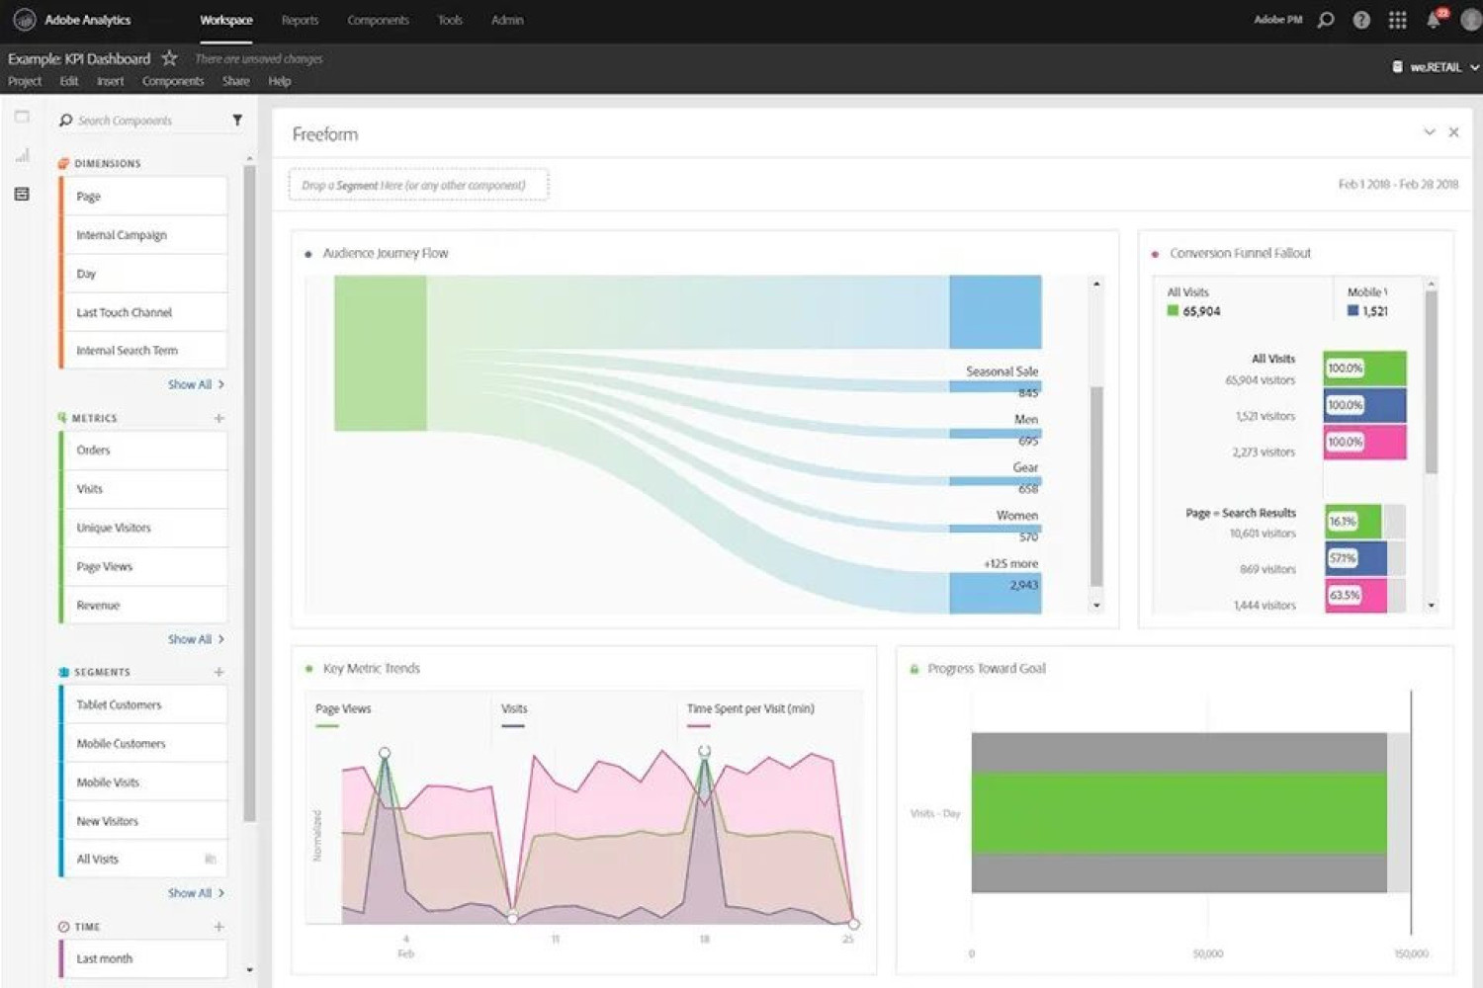Click the Audience Journey Flow scrollbar thumb
Image resolution: width=1483 pixels, height=988 pixels.
tap(1095, 484)
